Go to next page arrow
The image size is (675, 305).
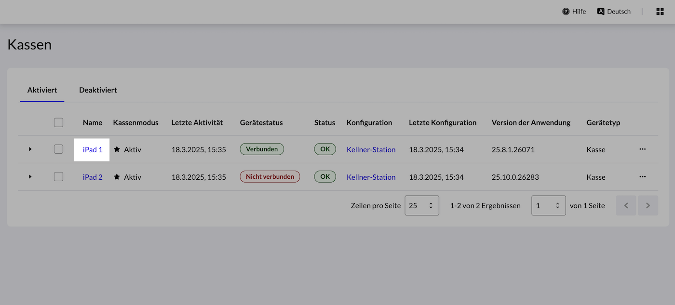point(648,205)
